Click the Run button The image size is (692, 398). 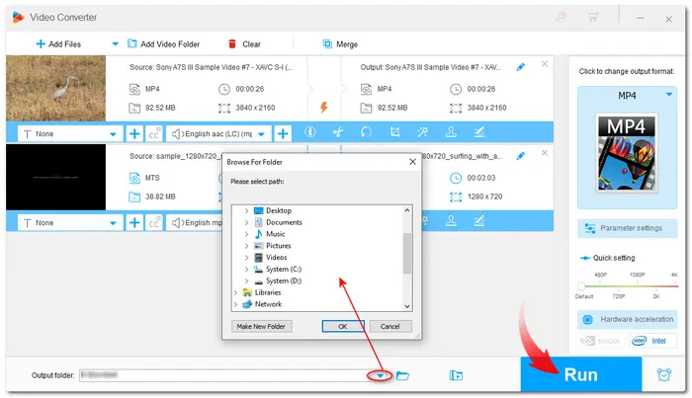coord(581,374)
